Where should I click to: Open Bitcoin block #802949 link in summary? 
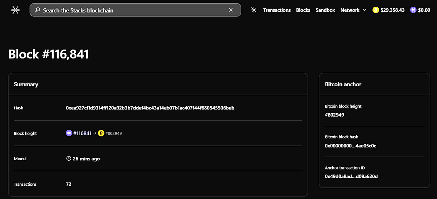click(114, 134)
